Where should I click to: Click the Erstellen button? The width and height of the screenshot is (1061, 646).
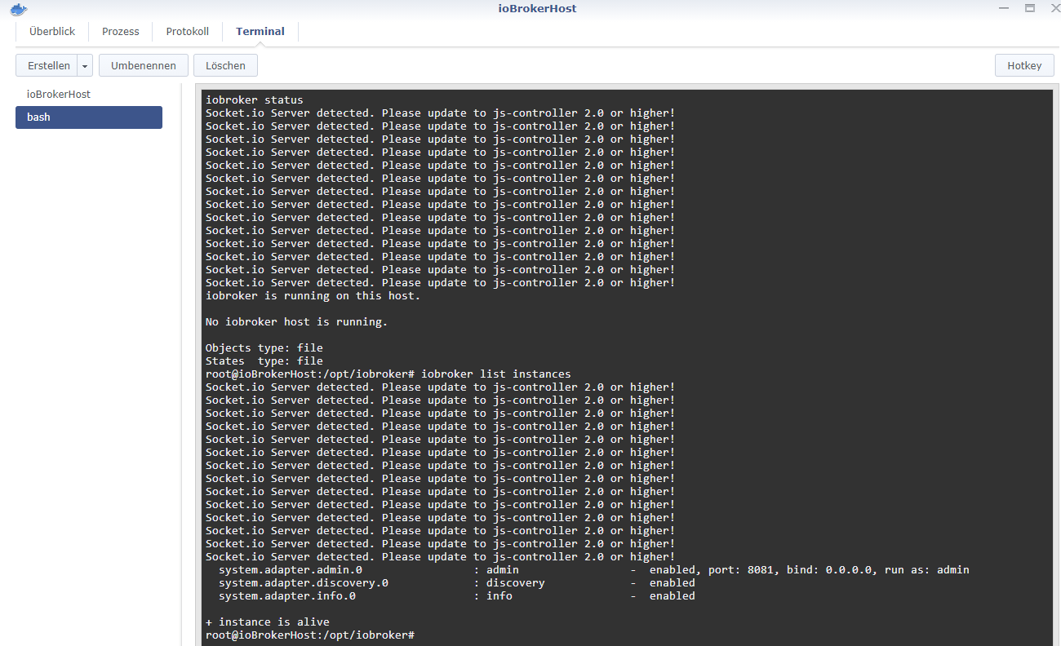(47, 65)
